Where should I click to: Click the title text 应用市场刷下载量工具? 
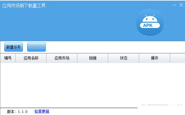[24, 6]
